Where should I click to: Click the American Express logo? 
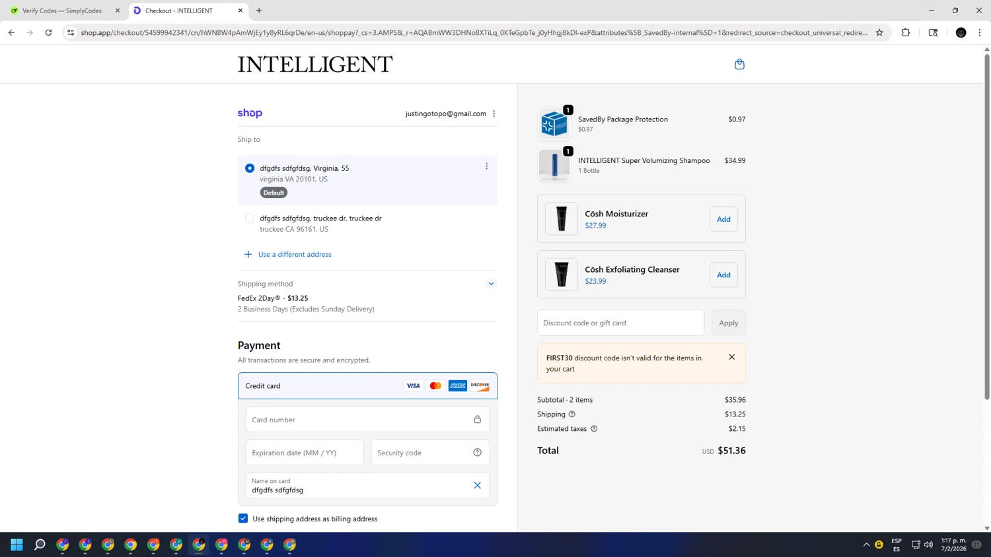(x=457, y=386)
